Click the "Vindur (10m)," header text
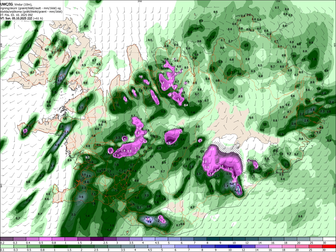 23,4
